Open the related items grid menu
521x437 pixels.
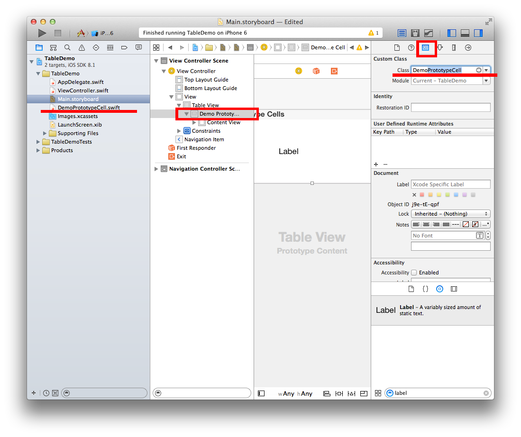(156, 47)
